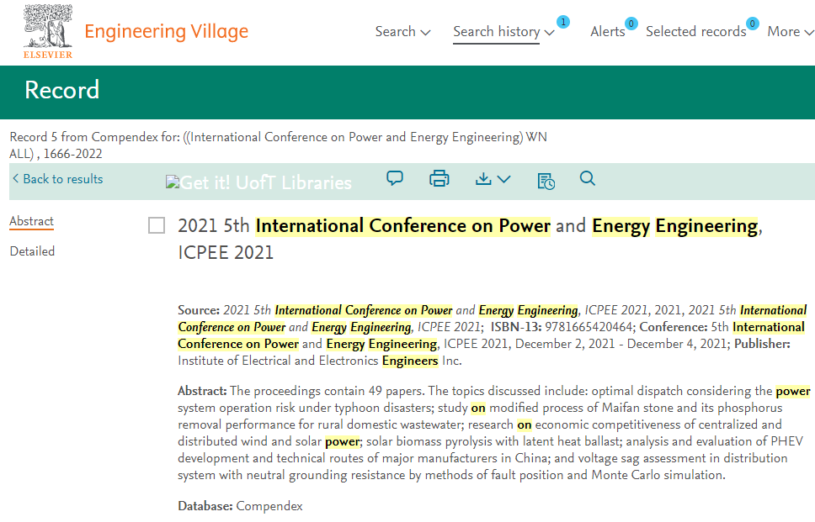
Task: Open the More dropdown menu
Action: [790, 32]
